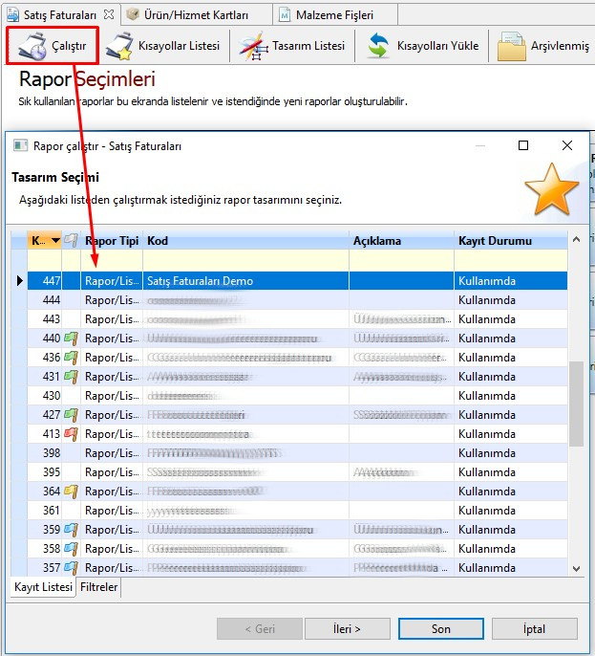Click the Kısayolları Yükle icon
This screenshot has height=656, width=595.
[x=379, y=46]
